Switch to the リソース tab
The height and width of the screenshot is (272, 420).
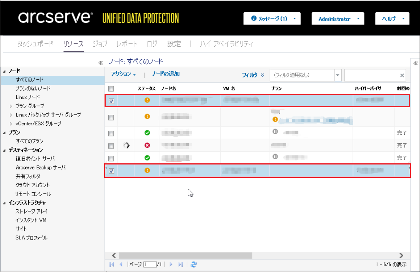point(73,44)
